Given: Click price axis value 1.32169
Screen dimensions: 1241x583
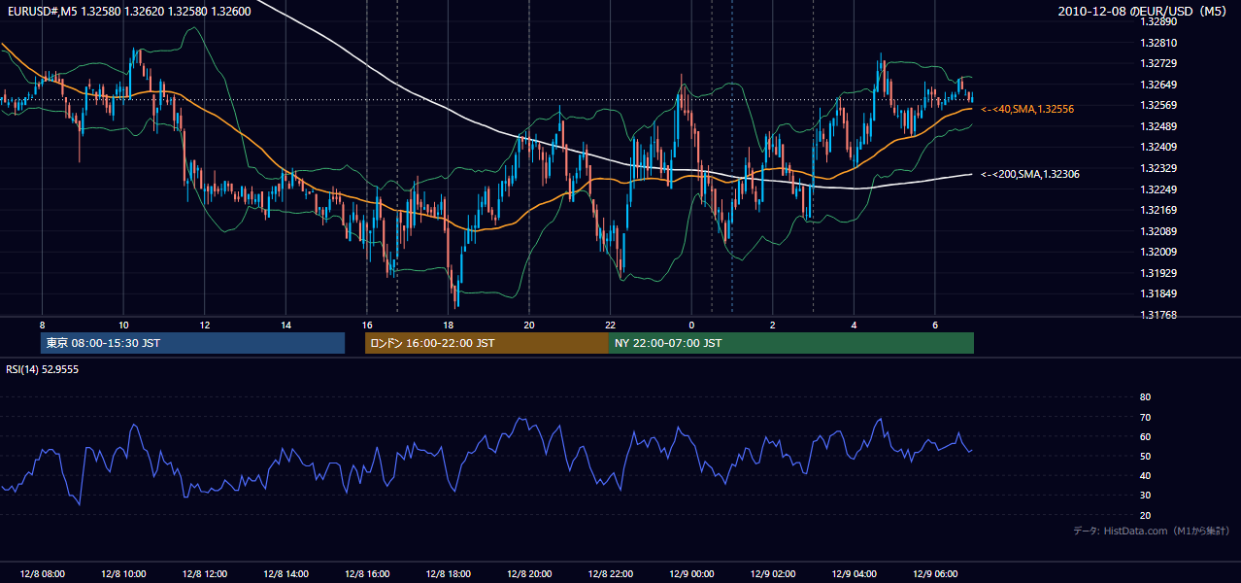Looking at the screenshot, I should [x=1159, y=210].
